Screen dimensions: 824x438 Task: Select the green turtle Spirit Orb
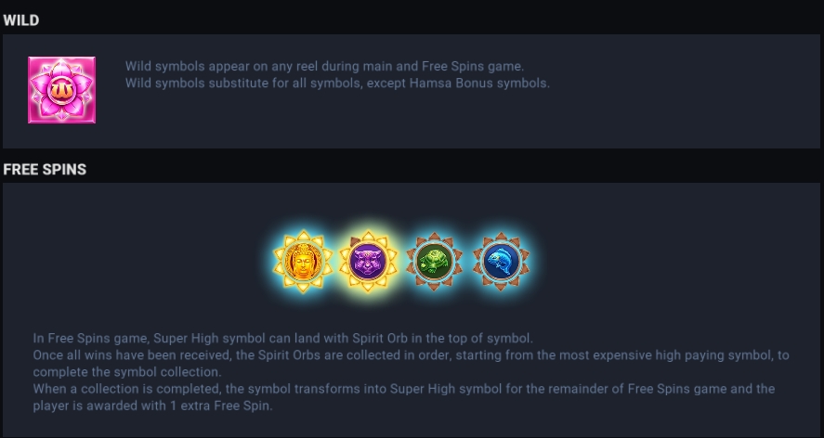pyautogui.click(x=434, y=261)
